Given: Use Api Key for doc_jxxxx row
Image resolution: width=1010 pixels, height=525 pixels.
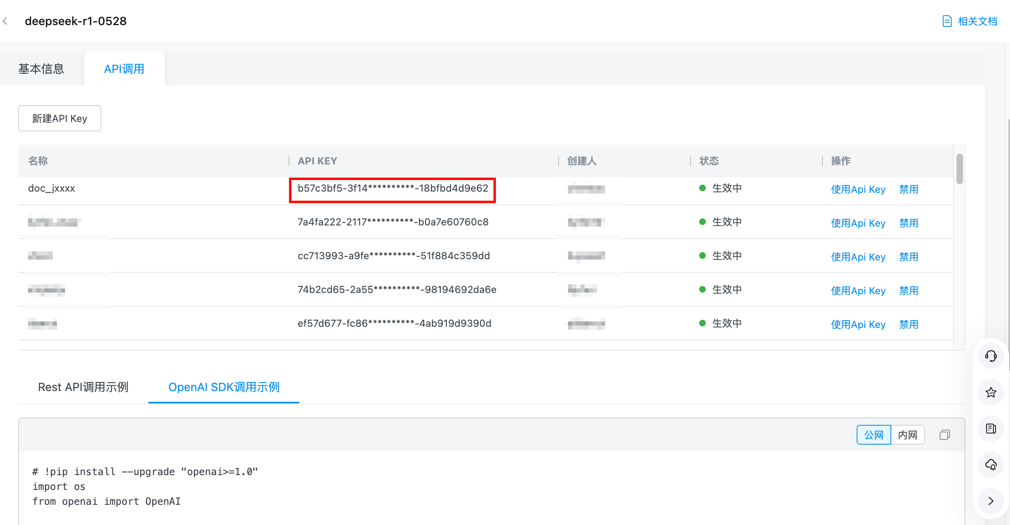Looking at the screenshot, I should coord(858,189).
